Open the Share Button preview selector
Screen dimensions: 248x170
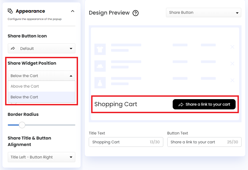pos(203,12)
